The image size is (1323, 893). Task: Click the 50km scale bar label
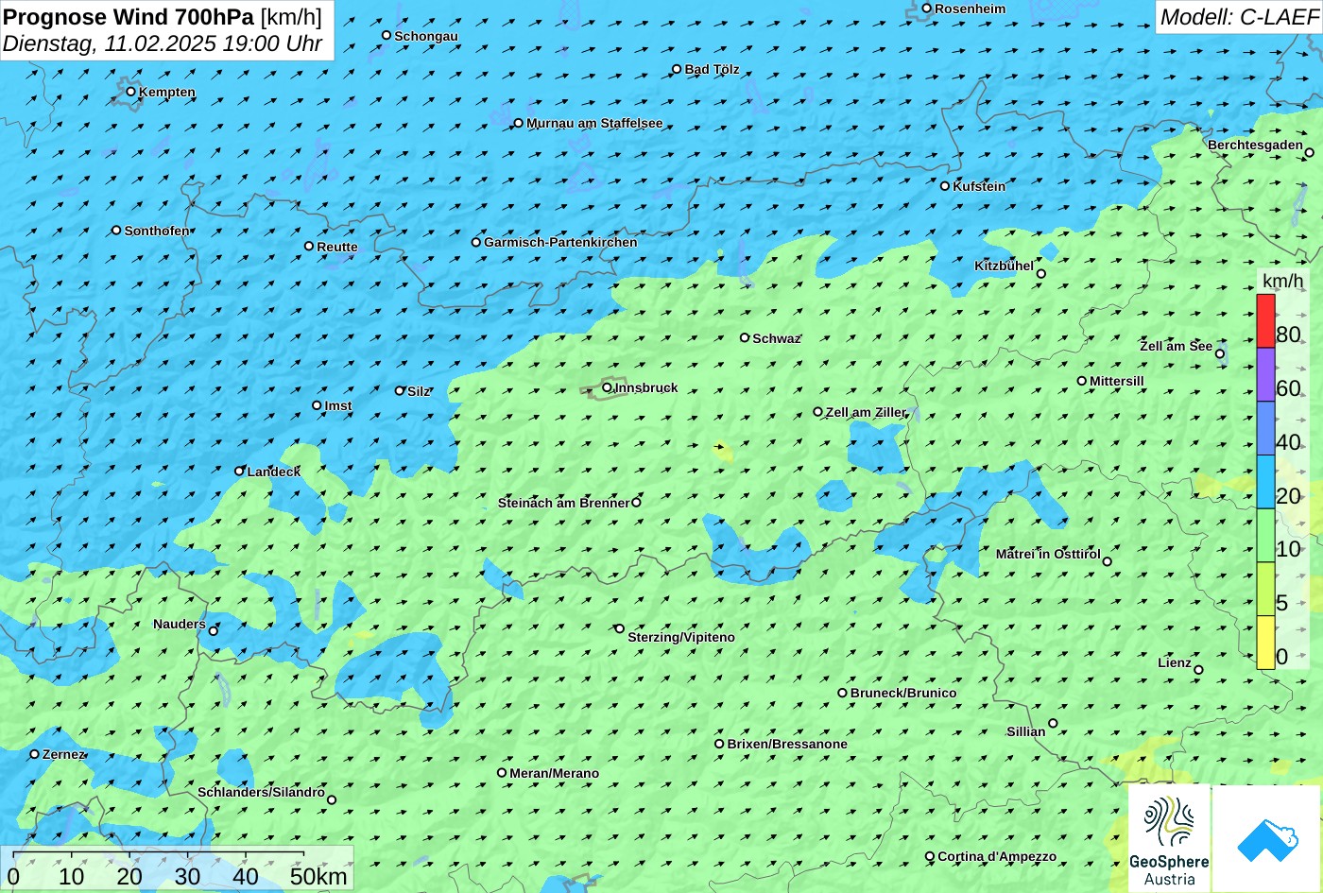pos(318,876)
